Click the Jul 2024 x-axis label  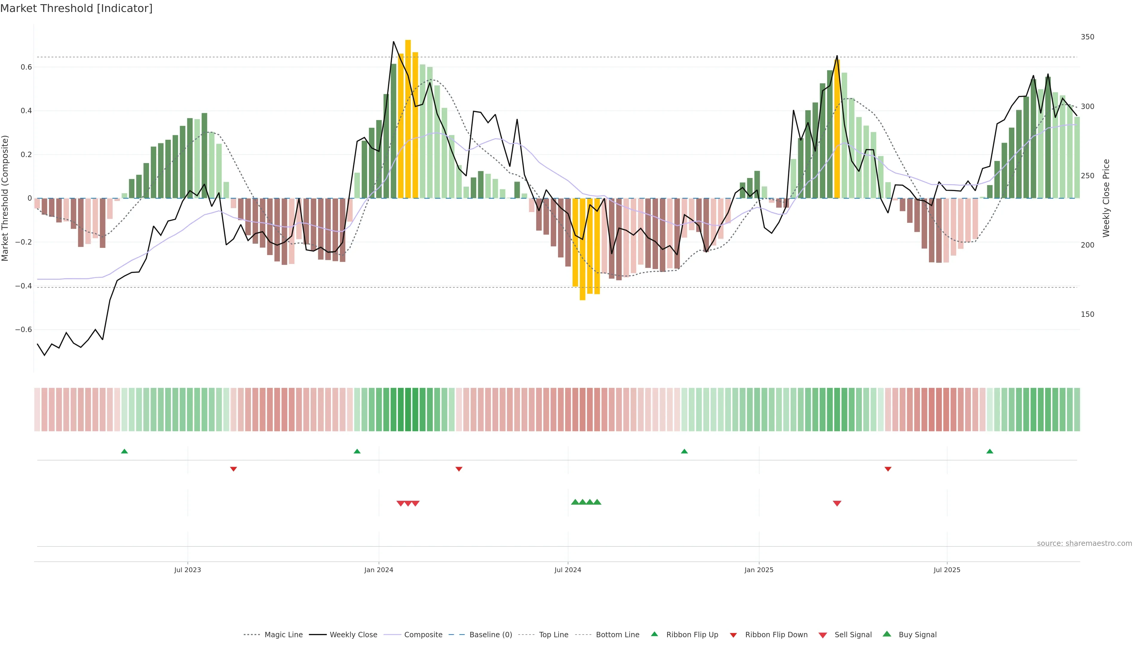(568, 570)
